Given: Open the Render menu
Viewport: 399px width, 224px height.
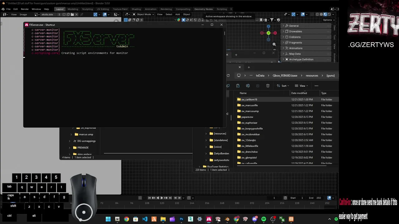Looking at the screenshot, I should [25, 9].
